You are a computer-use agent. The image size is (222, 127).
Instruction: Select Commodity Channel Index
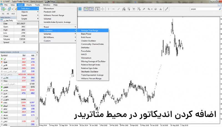[93, 44]
